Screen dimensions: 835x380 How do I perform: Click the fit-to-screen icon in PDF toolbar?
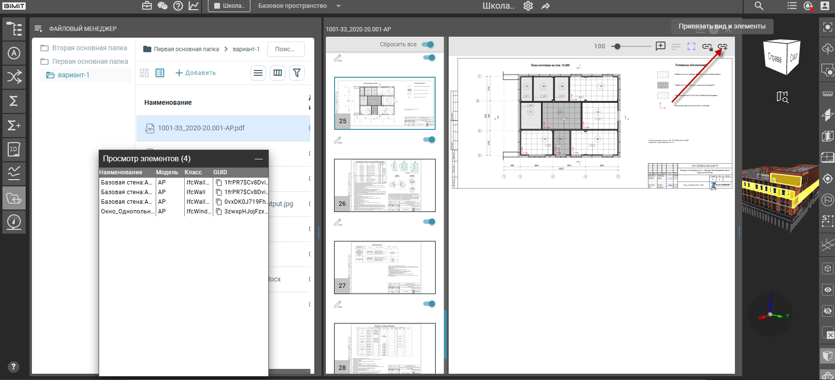(691, 46)
